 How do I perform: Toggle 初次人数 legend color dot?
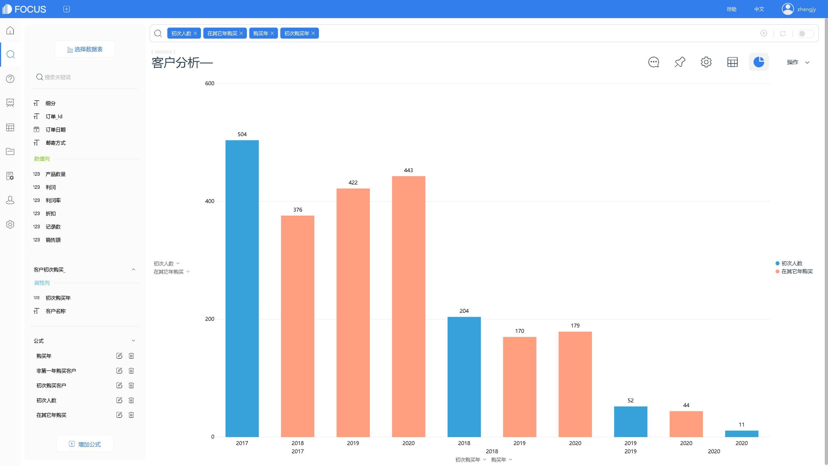(778, 263)
